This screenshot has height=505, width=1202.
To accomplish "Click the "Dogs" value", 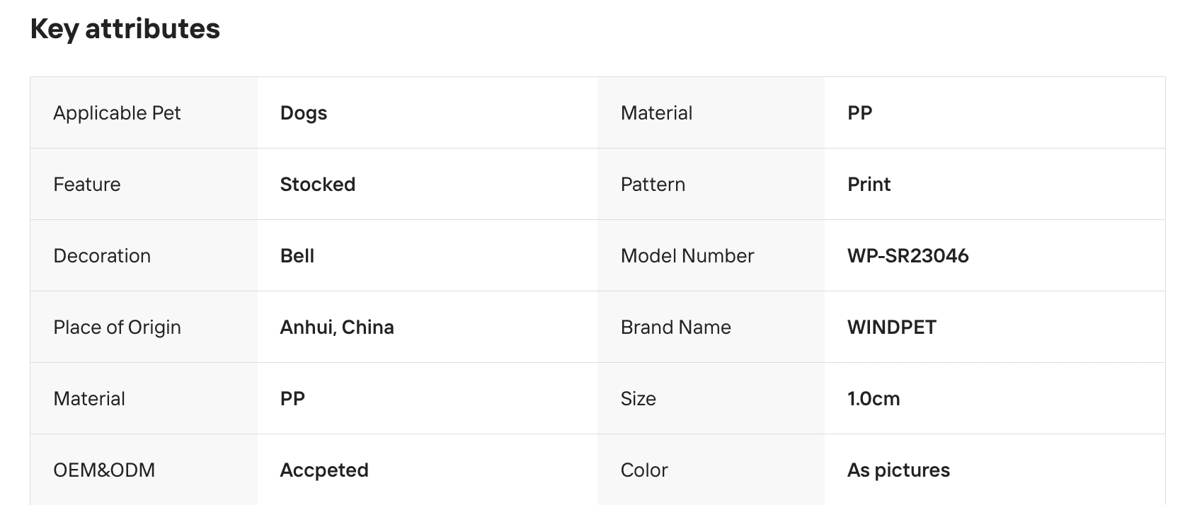I will 304,113.
